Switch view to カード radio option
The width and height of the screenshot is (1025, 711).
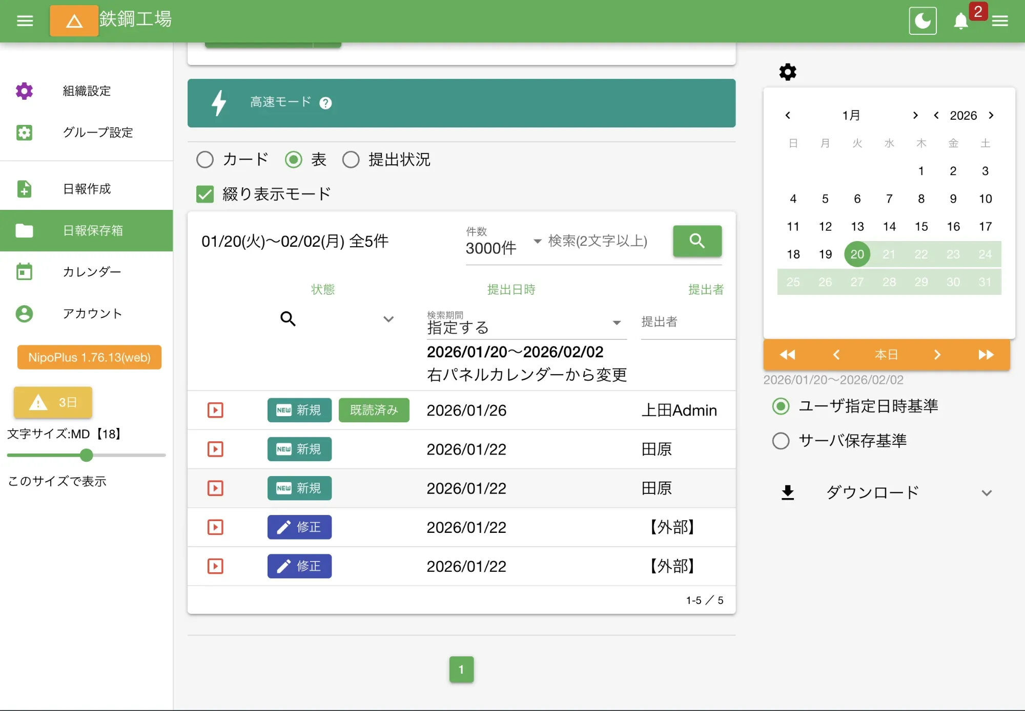point(204,160)
